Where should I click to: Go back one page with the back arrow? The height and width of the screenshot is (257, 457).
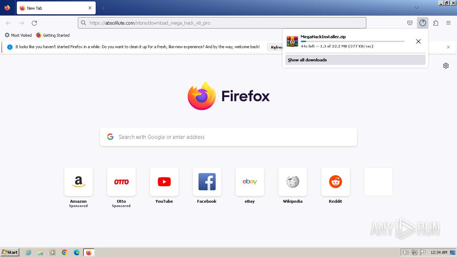[x=9, y=23]
